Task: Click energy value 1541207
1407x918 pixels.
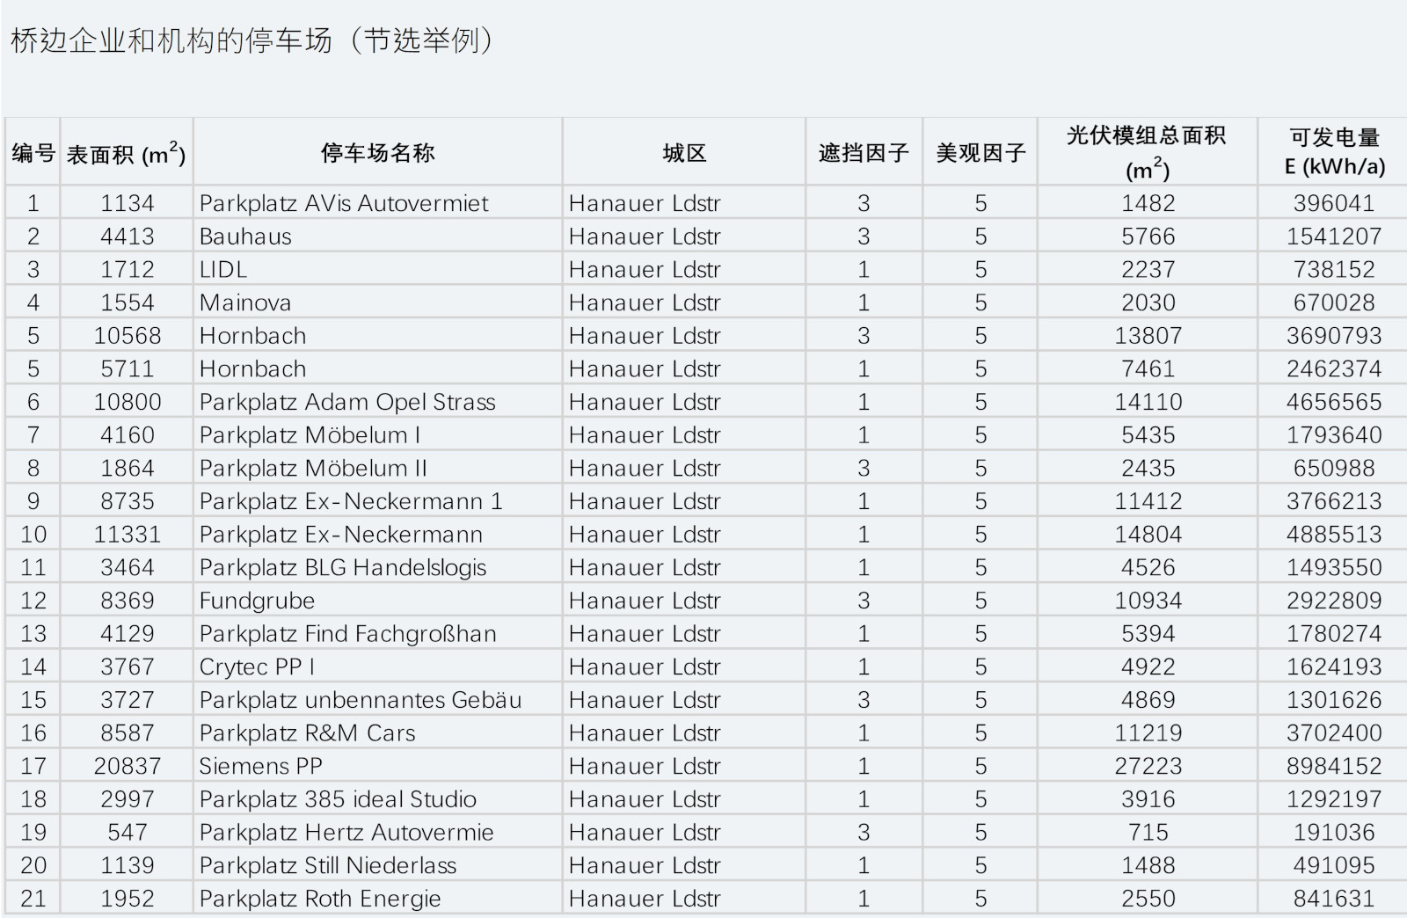Action: (x=1334, y=237)
